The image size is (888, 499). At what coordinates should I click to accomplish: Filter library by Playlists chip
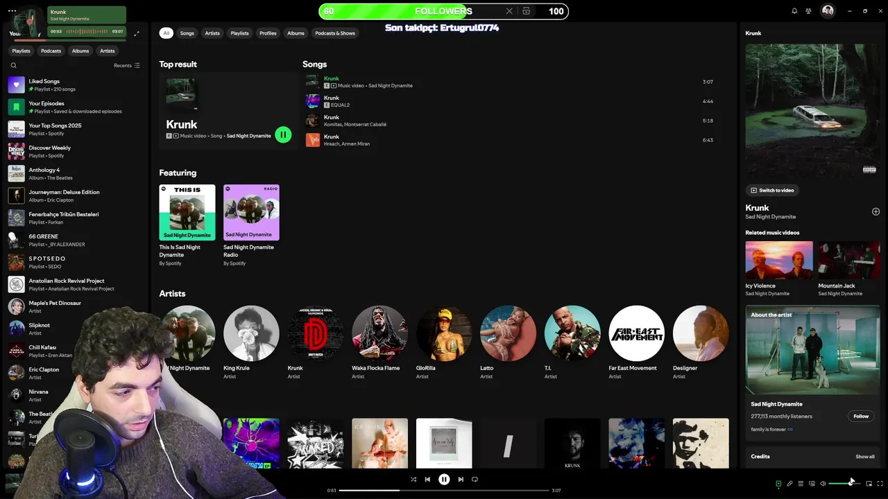tap(21, 51)
